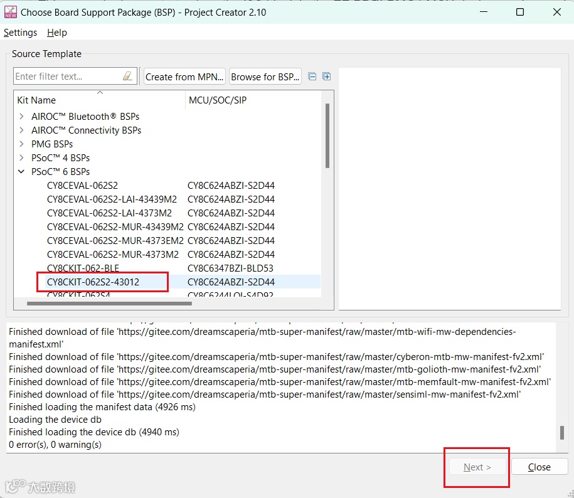Click AIROC Bluetooth BSPs label

click(x=85, y=117)
